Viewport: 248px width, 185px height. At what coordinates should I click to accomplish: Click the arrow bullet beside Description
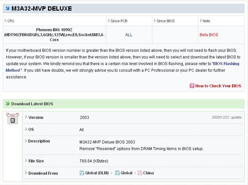26,141
